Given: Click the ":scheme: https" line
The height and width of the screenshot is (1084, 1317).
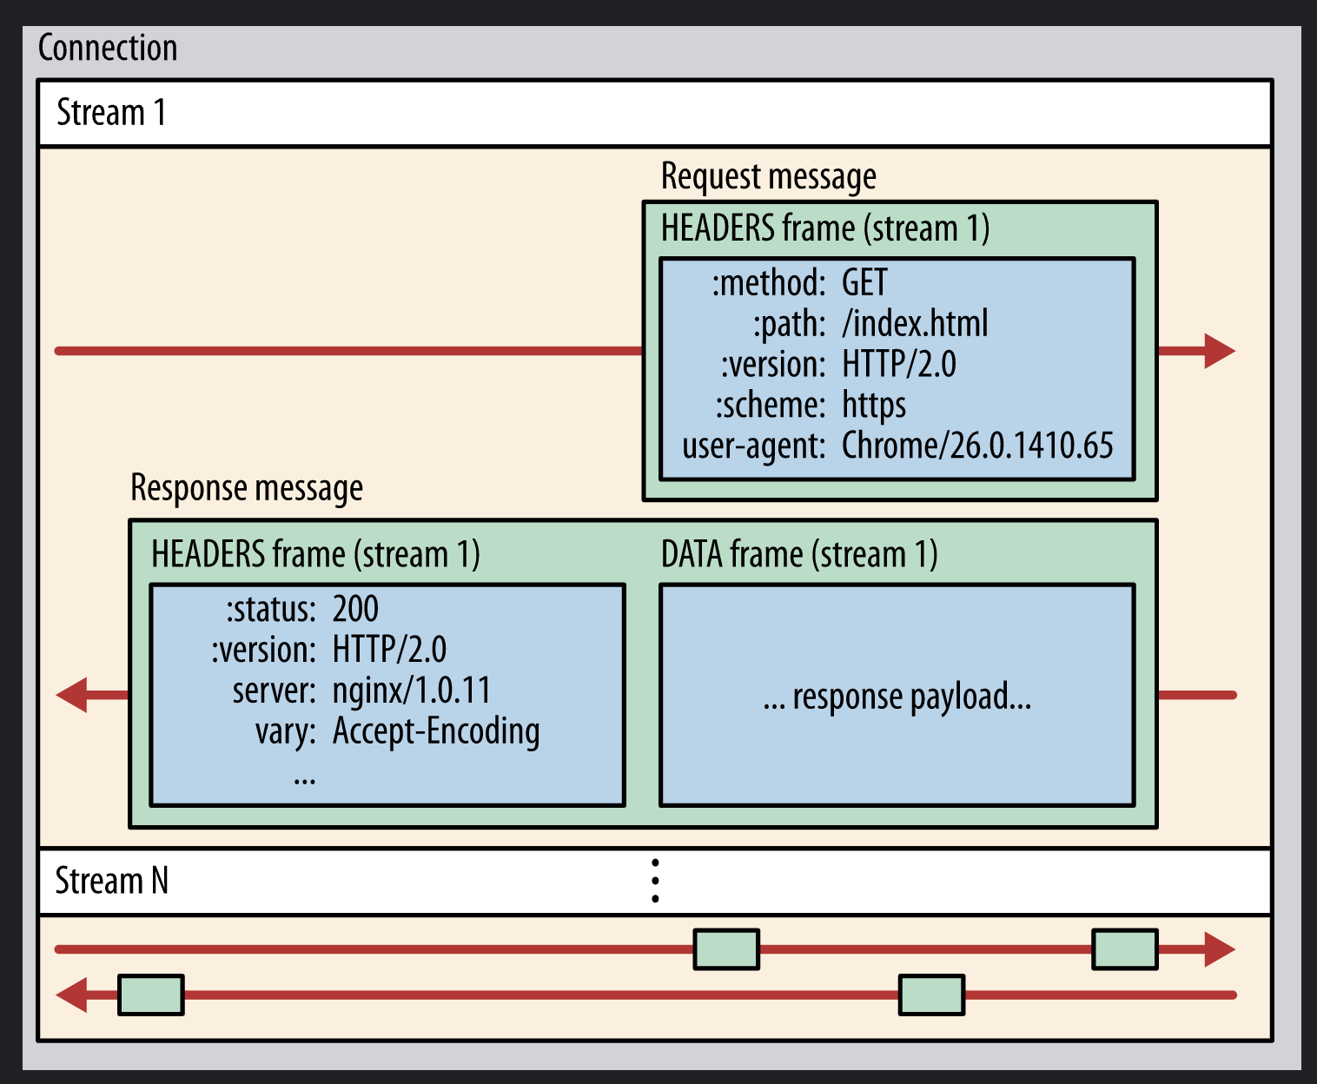Looking at the screenshot, I should pyautogui.click(x=811, y=405).
